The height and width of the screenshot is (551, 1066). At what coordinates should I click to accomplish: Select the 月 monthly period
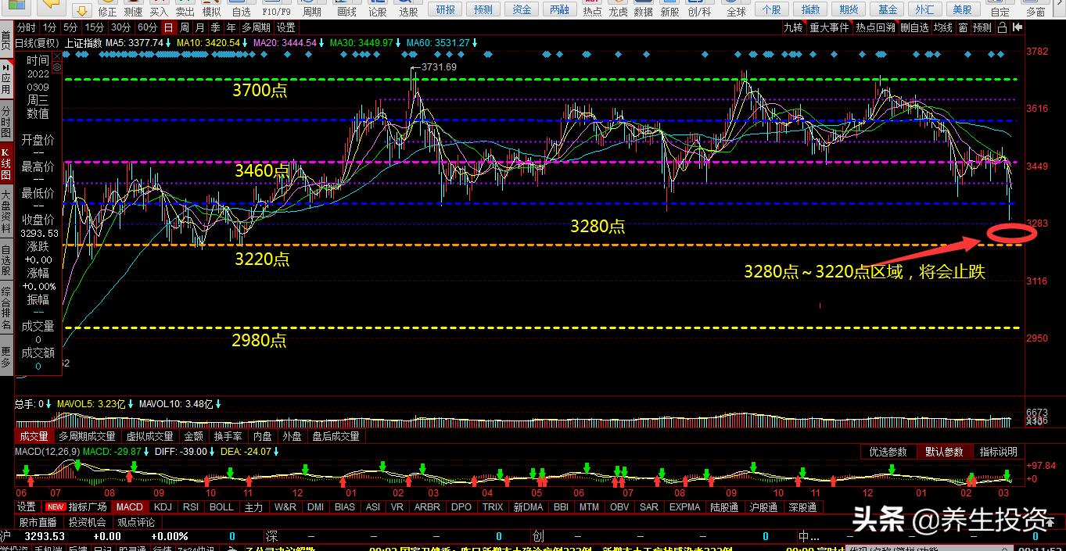pos(199,27)
